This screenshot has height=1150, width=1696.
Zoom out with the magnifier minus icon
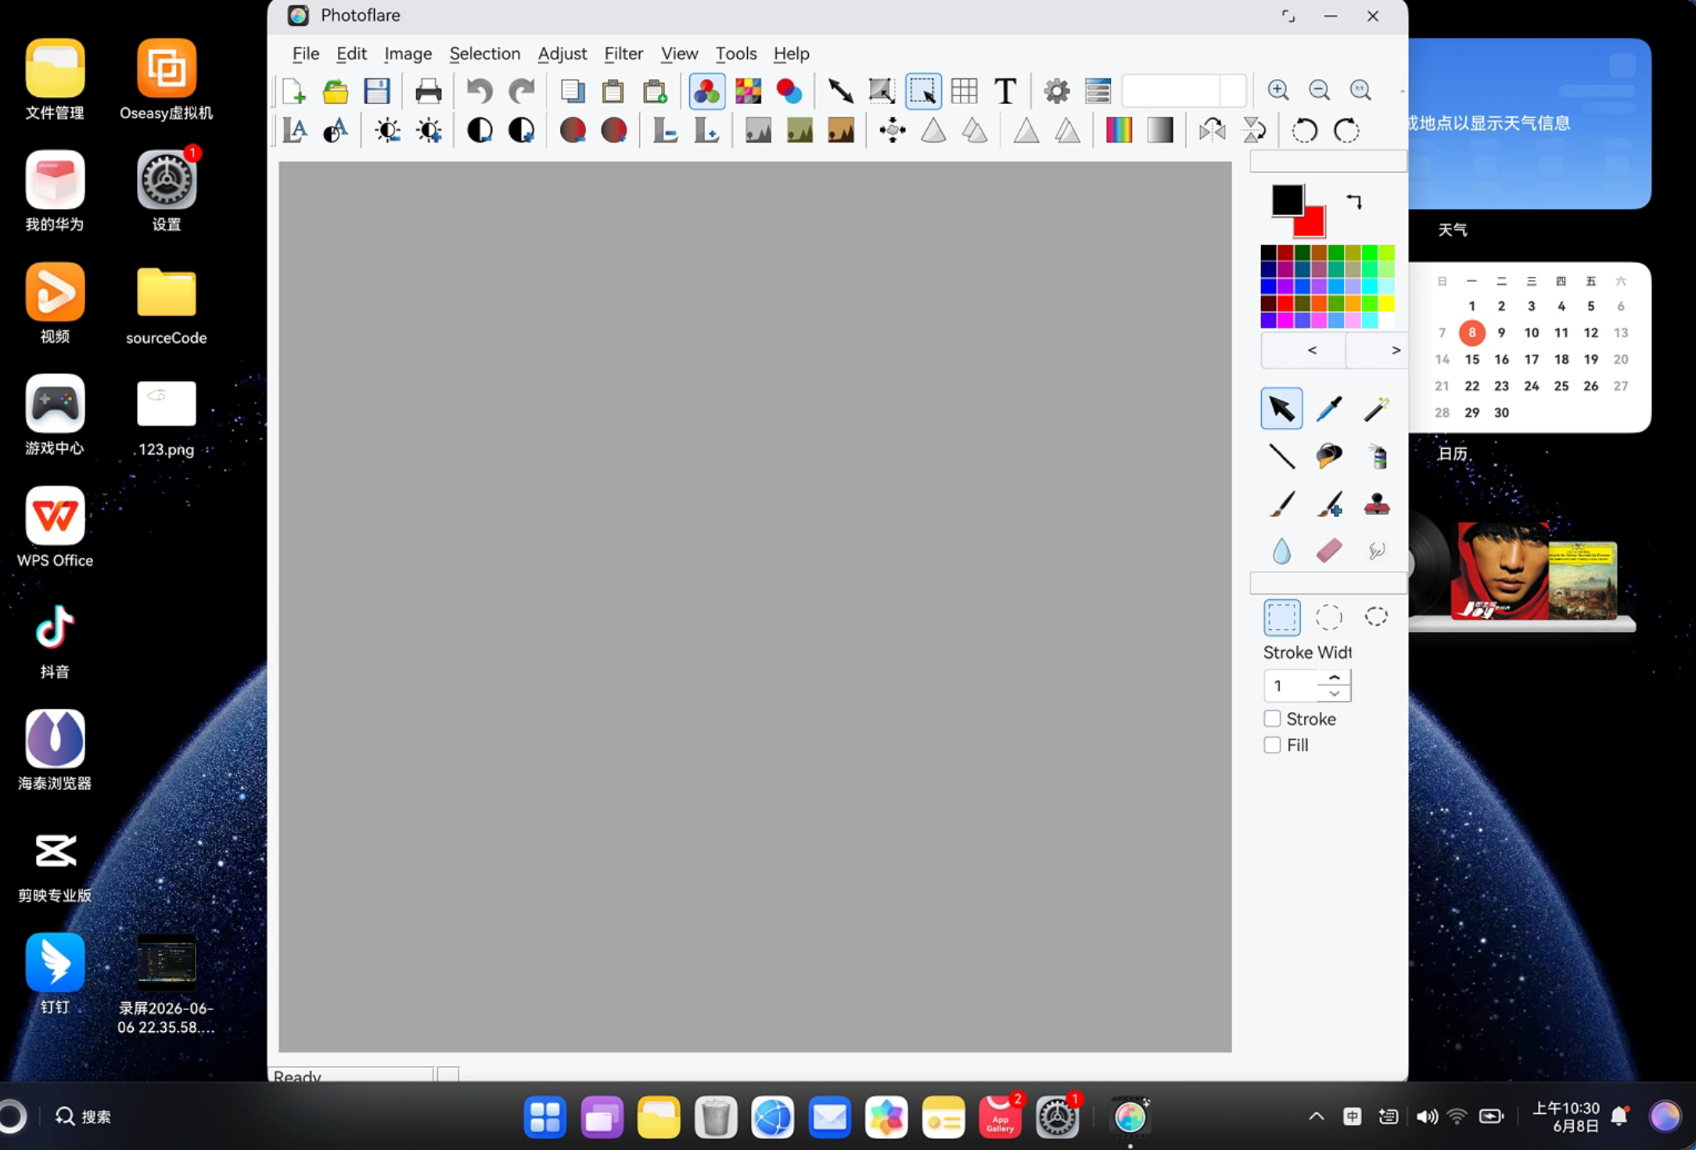(1320, 90)
